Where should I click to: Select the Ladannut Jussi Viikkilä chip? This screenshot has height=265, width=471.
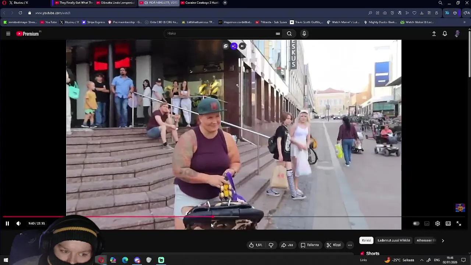pyautogui.click(x=394, y=240)
